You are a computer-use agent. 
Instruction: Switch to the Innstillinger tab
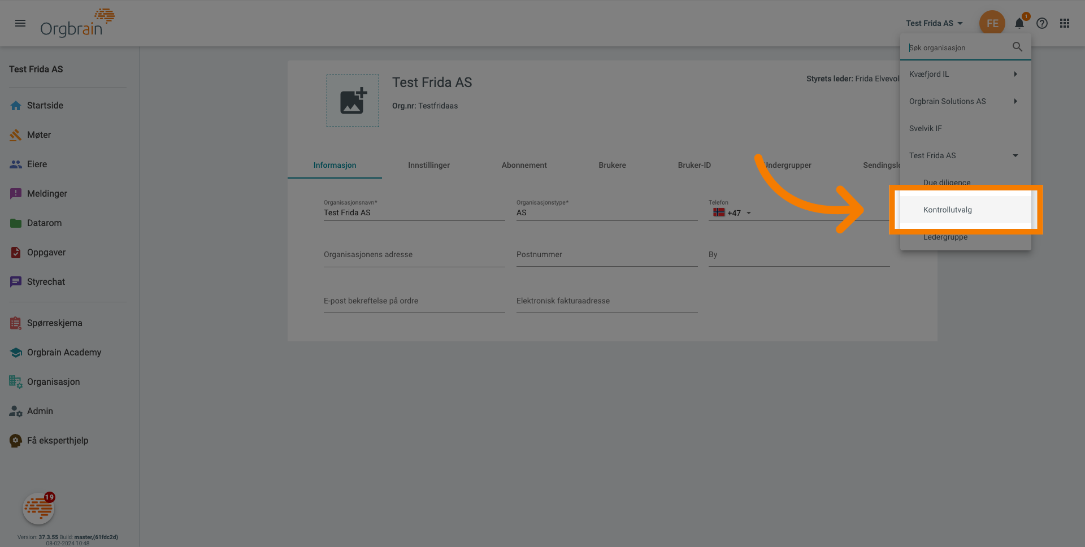tap(429, 165)
